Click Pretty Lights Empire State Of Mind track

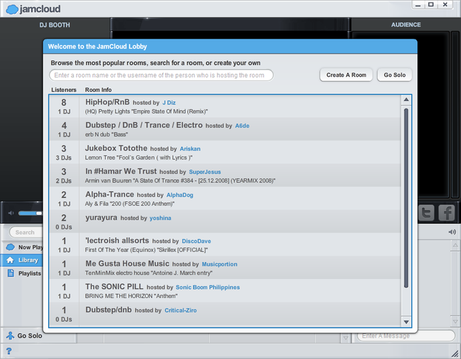point(146,111)
